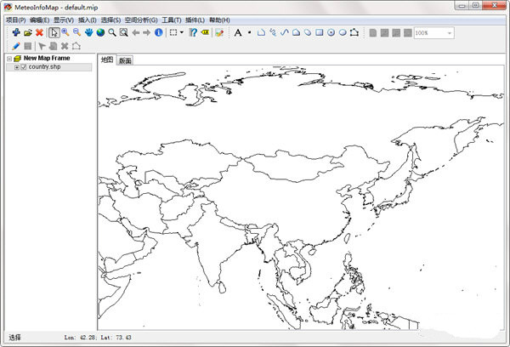Click the pointer select tool

(x=54, y=32)
